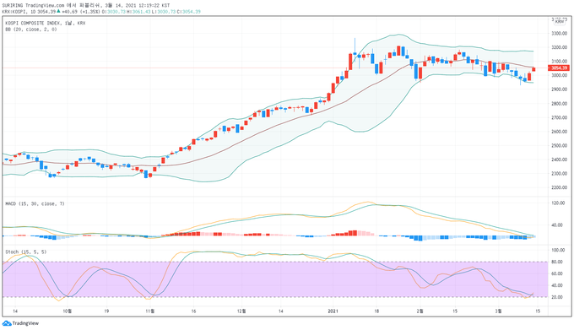This screenshot has height=330, width=574.
Task: Open the MACD (15, 30, close, 7) legend
Action: click(35, 203)
